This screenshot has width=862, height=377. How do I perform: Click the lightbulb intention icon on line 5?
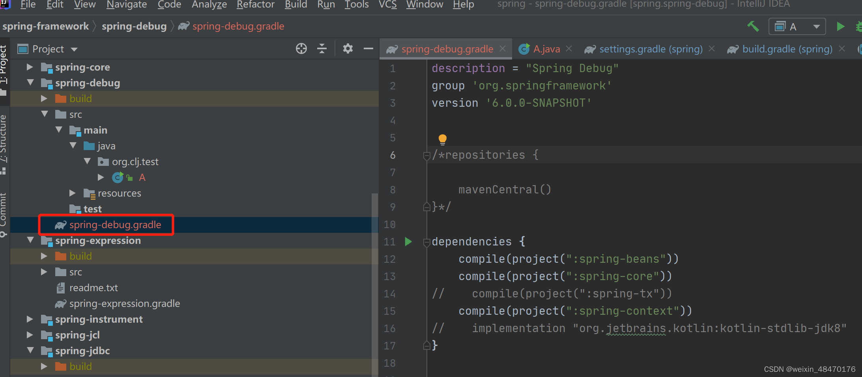coord(443,139)
